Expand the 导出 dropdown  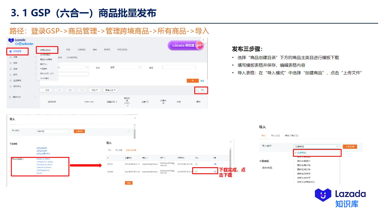[94, 90]
